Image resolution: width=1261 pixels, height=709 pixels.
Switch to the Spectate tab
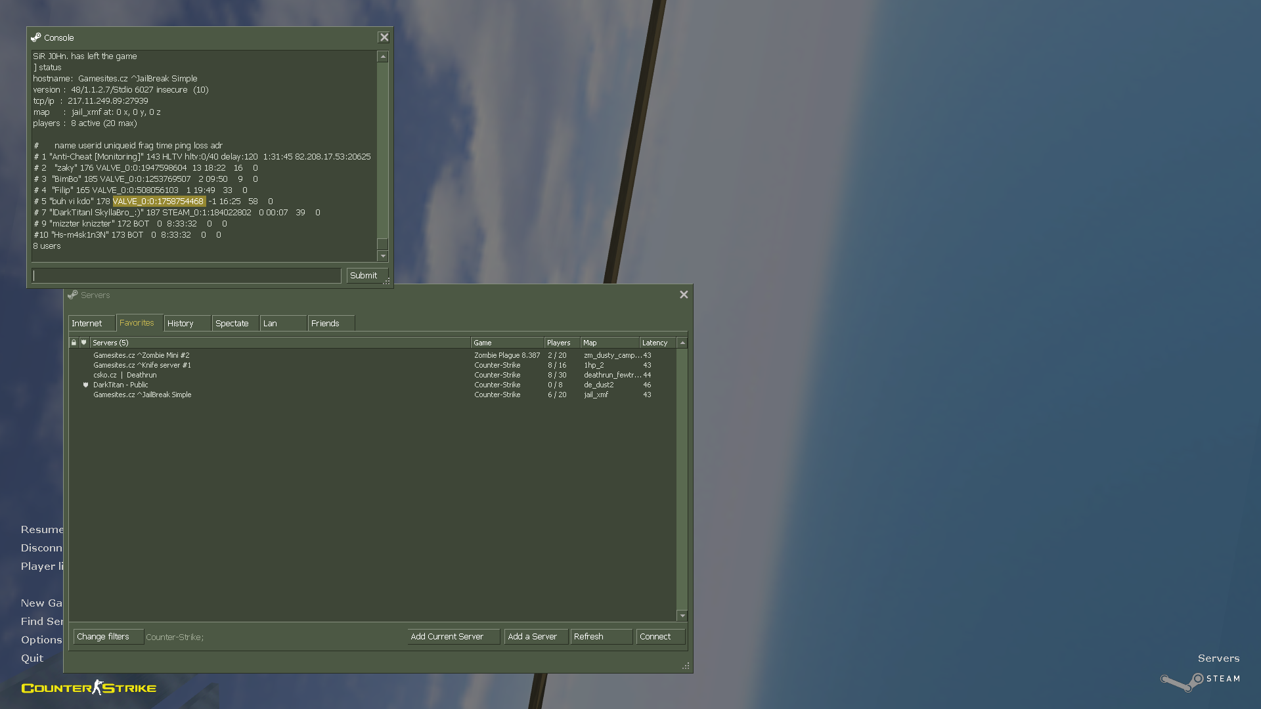point(235,323)
